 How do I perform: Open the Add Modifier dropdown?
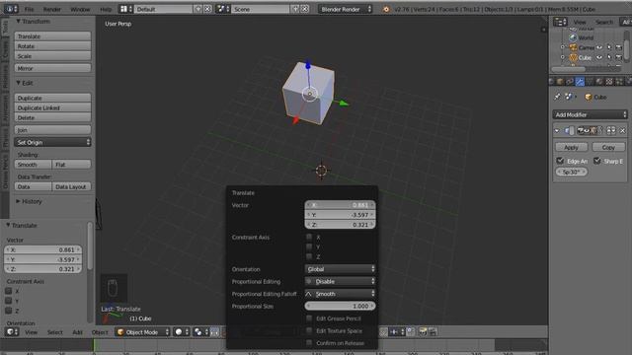[x=591, y=114]
